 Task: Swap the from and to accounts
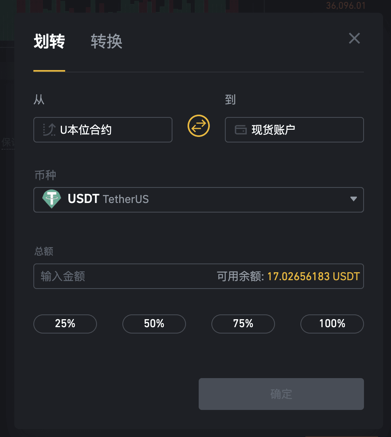[x=198, y=126]
